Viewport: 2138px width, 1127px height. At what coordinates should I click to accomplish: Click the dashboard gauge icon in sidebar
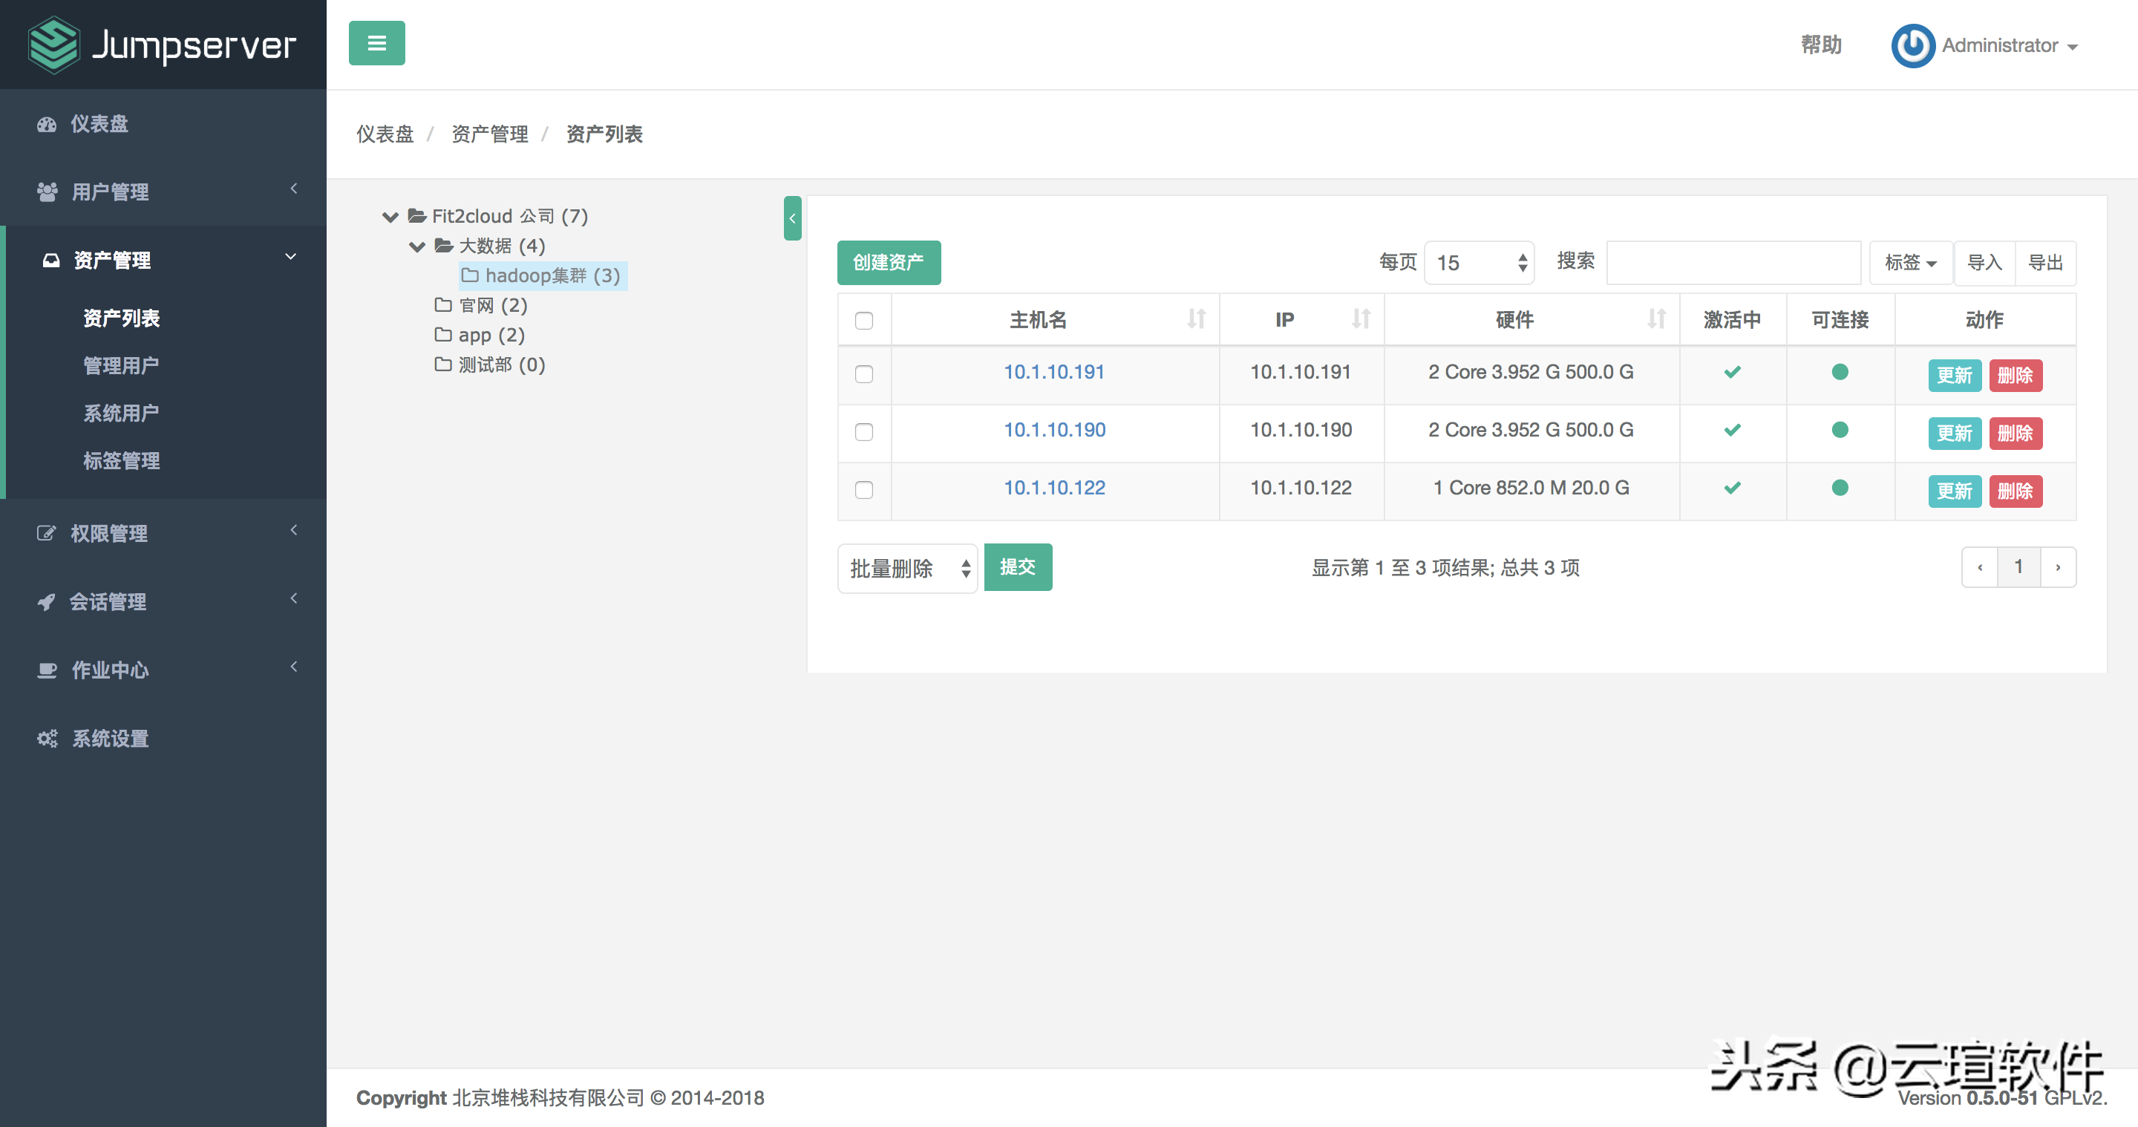(x=47, y=124)
